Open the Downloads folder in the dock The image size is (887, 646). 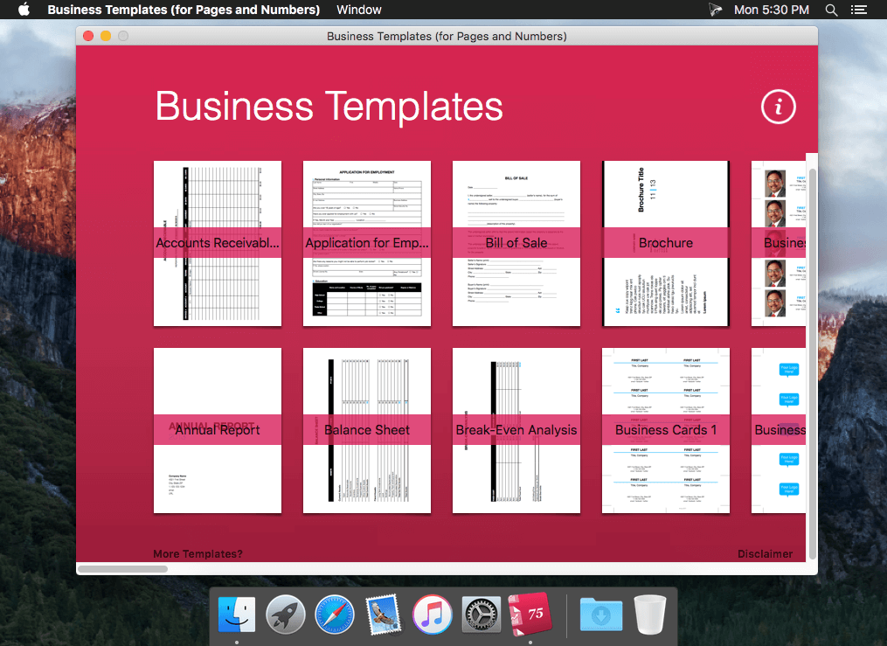[x=600, y=615]
